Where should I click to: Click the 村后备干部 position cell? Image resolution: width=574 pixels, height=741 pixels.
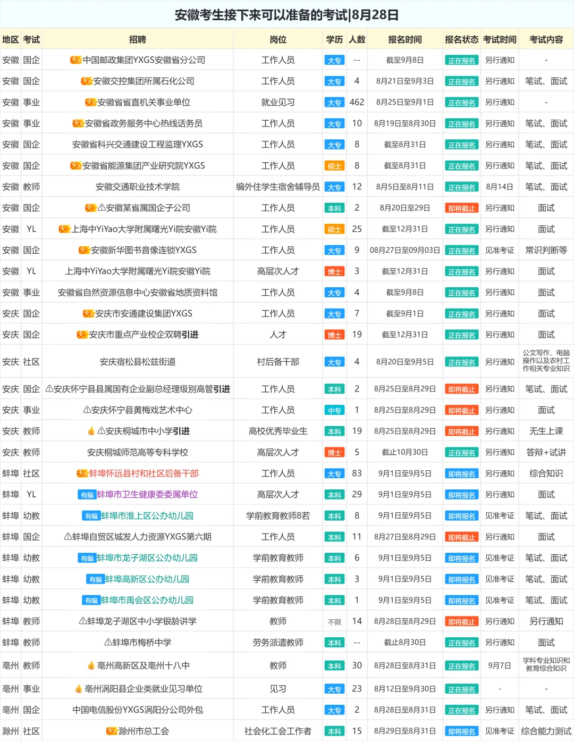coord(278,362)
